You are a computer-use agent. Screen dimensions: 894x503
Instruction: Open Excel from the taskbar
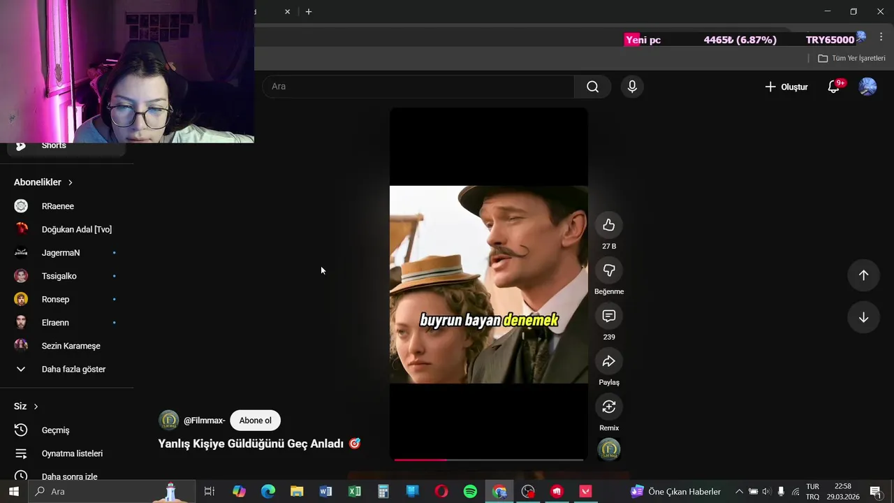355,492
